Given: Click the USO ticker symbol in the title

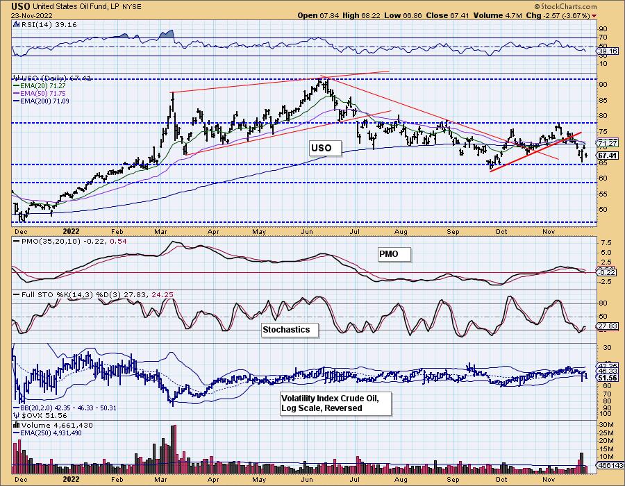Looking at the screenshot, I should (21, 6).
